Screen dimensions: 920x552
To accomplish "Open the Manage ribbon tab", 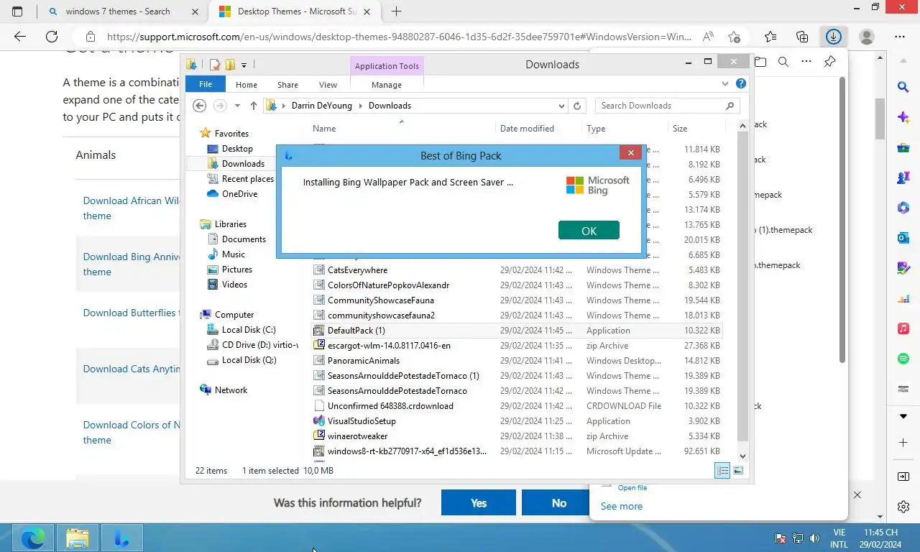I will [x=387, y=85].
